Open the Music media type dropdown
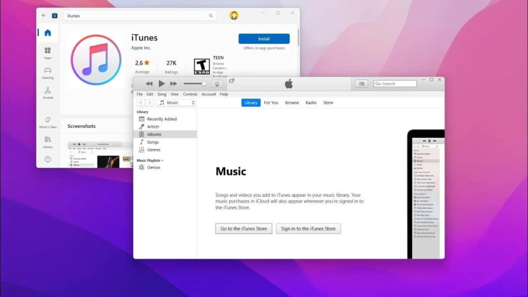Viewport: 528px width, 297px height. 176,103
